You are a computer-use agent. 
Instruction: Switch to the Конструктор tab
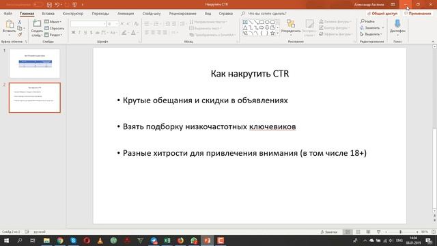(73, 14)
